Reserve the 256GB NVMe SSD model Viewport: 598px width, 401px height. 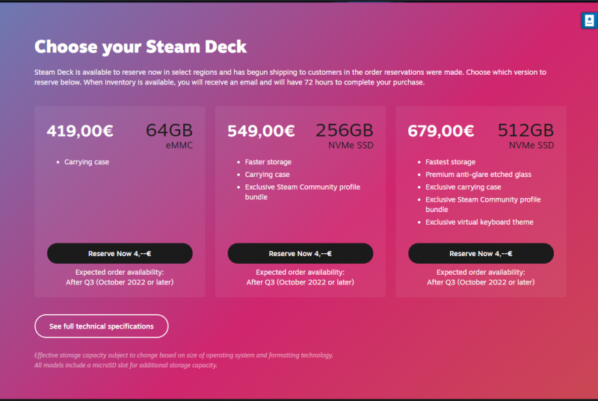pos(300,254)
